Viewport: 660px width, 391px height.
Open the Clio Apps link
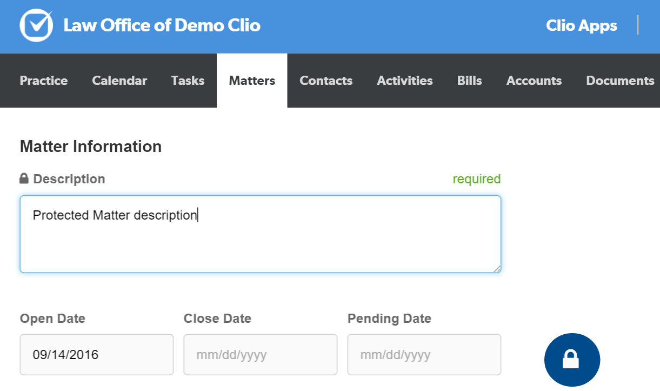581,25
